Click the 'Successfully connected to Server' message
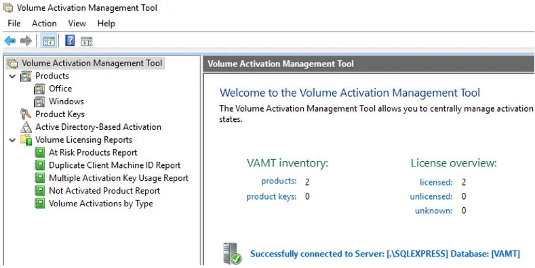Image resolution: width=535 pixels, height=268 pixels. pyautogui.click(x=385, y=254)
